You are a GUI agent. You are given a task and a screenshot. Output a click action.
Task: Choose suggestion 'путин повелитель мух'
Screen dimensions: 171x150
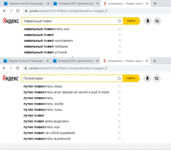coord(42,127)
